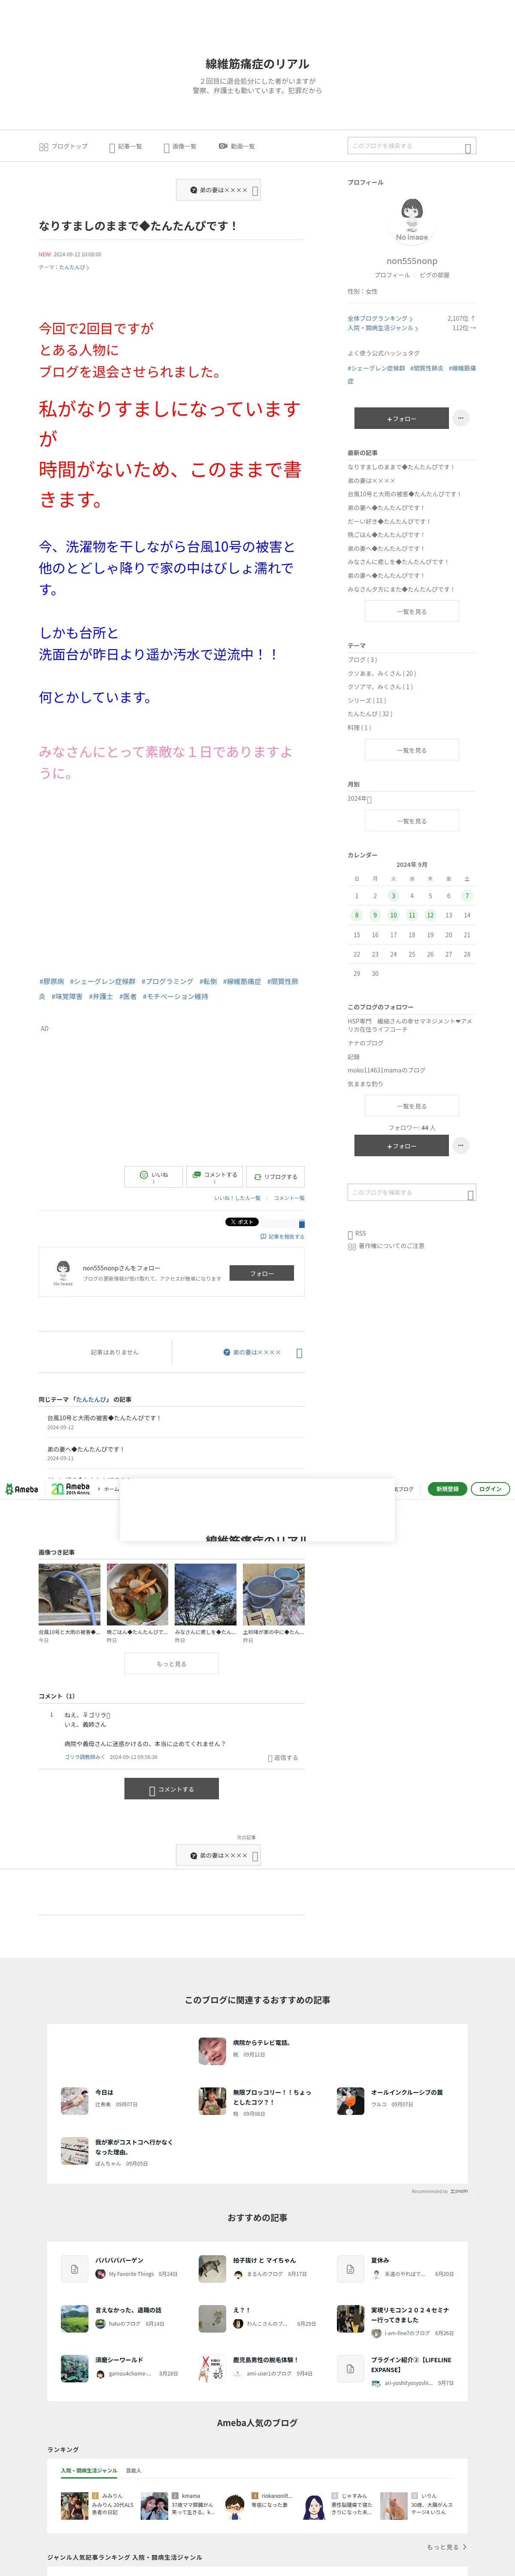
Task: Open hashtag #膠原病
Action: click(52, 981)
